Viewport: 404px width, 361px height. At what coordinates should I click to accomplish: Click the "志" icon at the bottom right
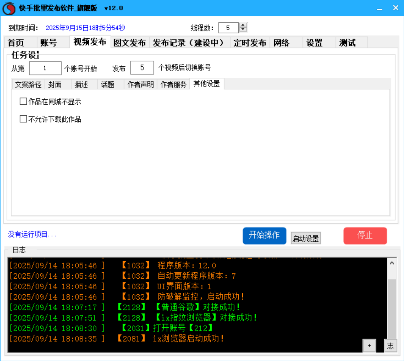click(390, 346)
